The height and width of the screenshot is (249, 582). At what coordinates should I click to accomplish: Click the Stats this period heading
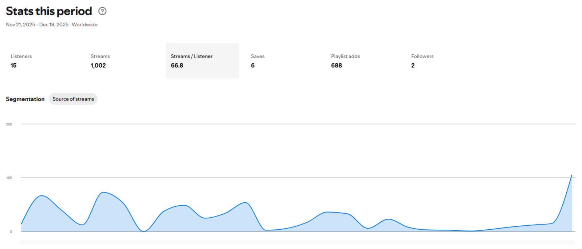pos(49,11)
